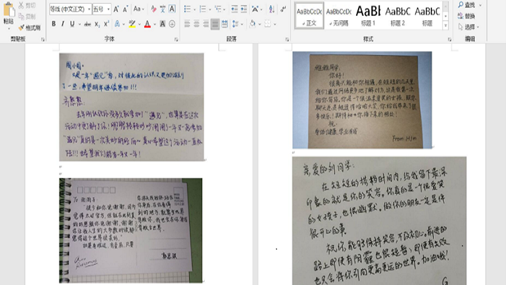The width and height of the screenshot is (506, 285).
Task: Apply subscript formatting
Action: tap(97, 24)
